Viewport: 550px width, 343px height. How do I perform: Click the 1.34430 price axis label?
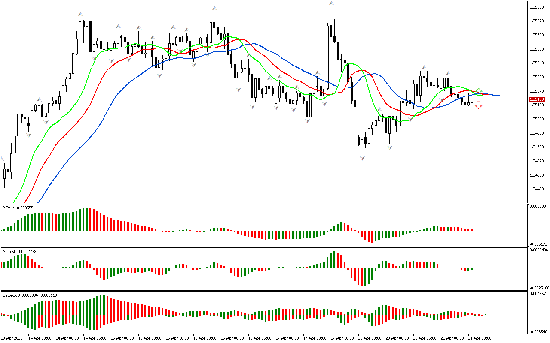coord(537,189)
